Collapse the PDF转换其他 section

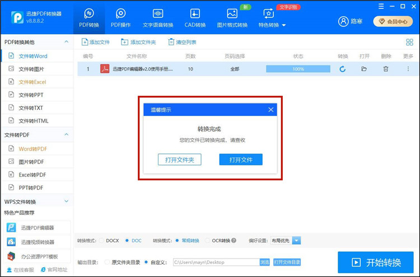[x=67, y=42]
